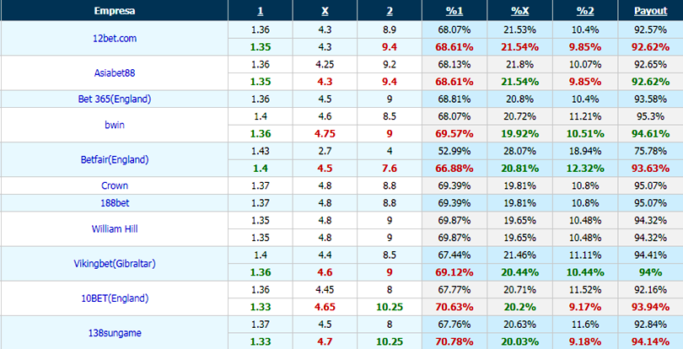The image size is (683, 349).
Task: Select the 11.21% cell for bwin
Action: 584,117
